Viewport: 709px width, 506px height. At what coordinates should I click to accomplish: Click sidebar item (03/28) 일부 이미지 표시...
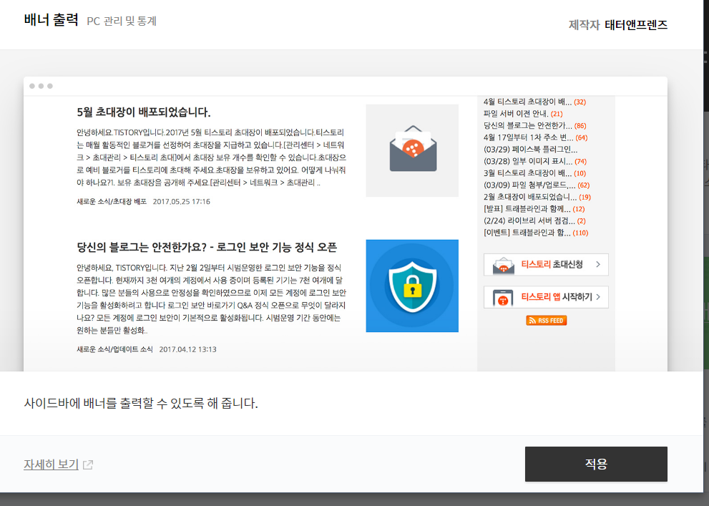click(528, 162)
